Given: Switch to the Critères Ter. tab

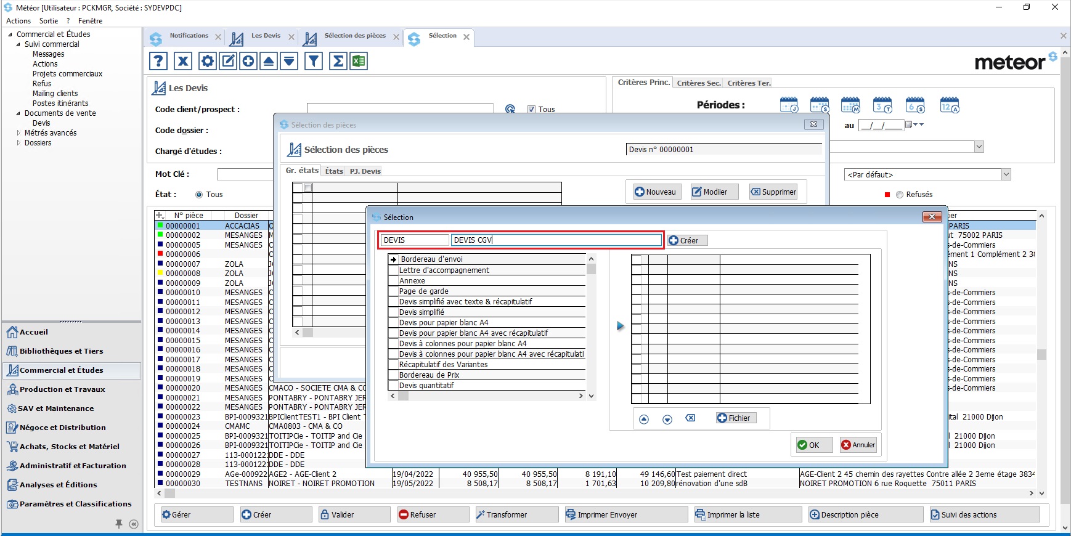Looking at the screenshot, I should pyautogui.click(x=749, y=83).
